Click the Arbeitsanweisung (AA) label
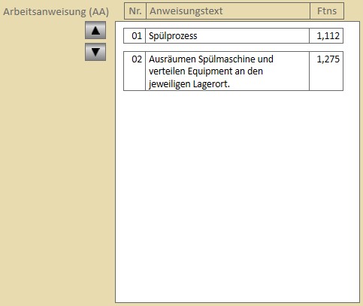 tap(56, 12)
